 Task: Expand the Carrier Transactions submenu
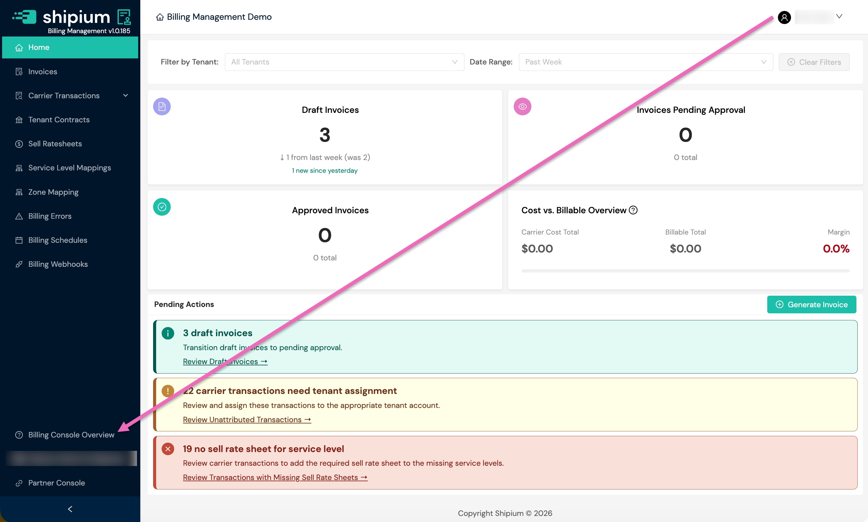point(126,95)
